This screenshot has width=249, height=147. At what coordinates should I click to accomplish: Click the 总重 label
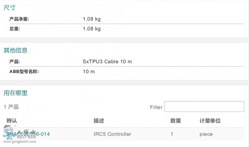click(x=15, y=29)
